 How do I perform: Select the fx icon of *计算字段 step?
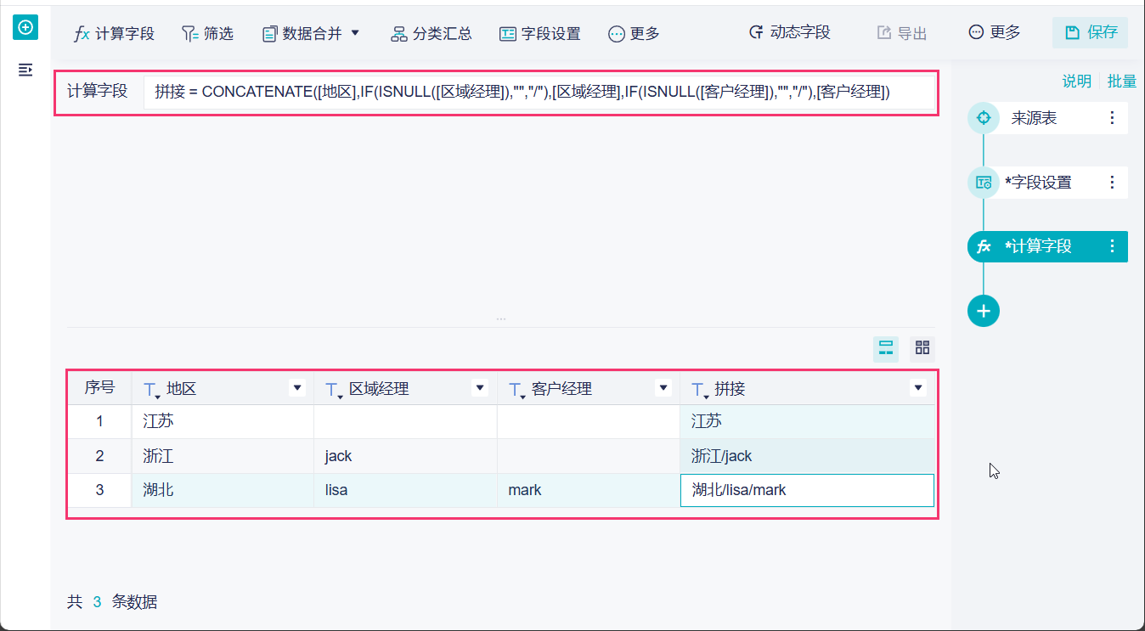[984, 246]
